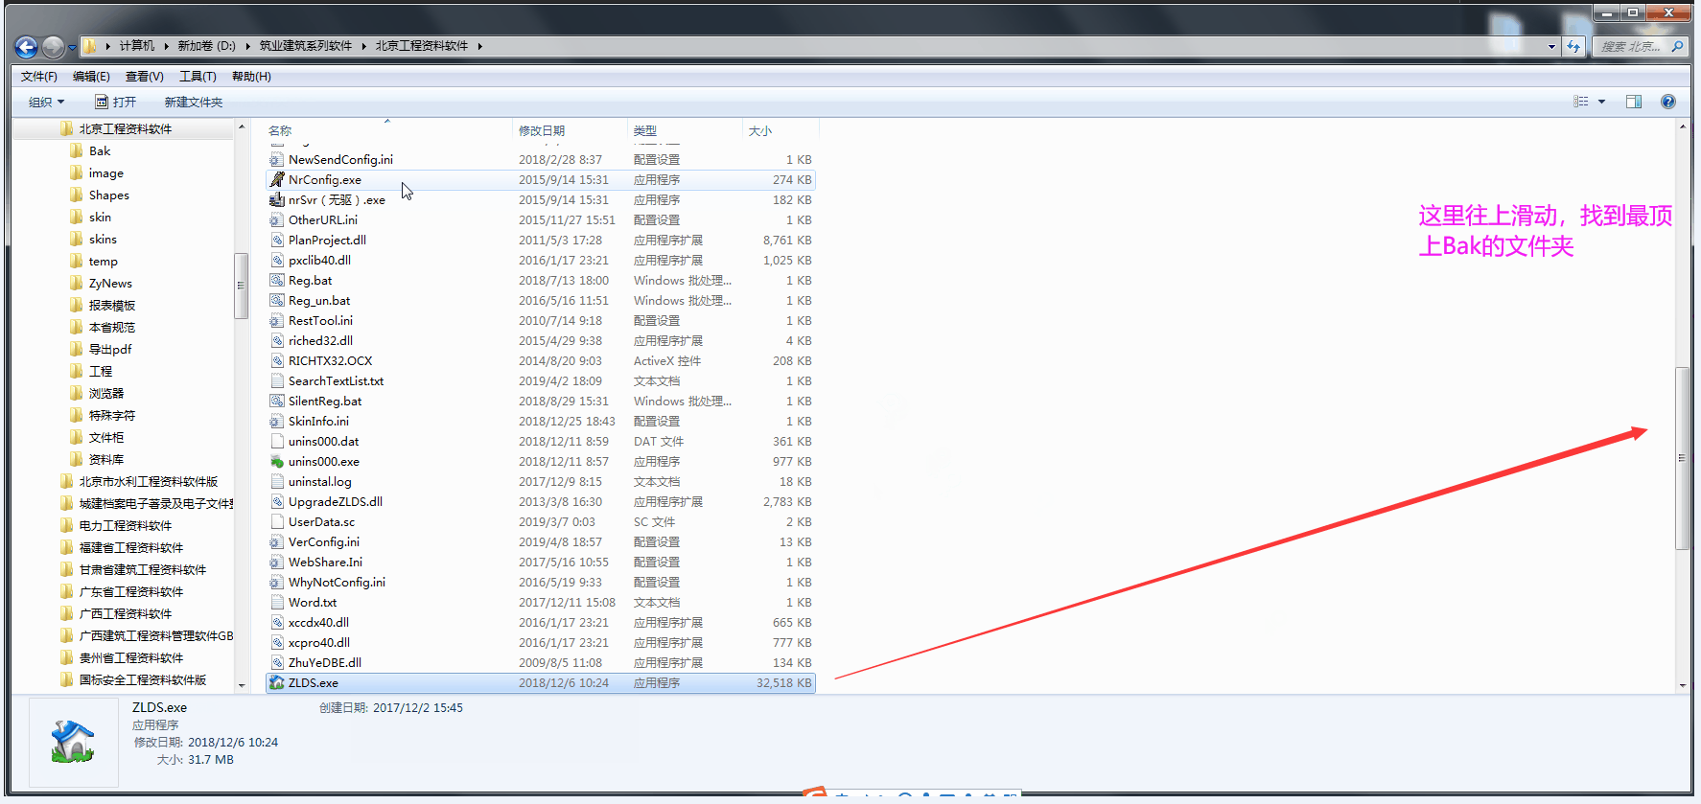The width and height of the screenshot is (1701, 804).
Task: Select 广东省工程资料软件 folder in tree
Action: 131,592
